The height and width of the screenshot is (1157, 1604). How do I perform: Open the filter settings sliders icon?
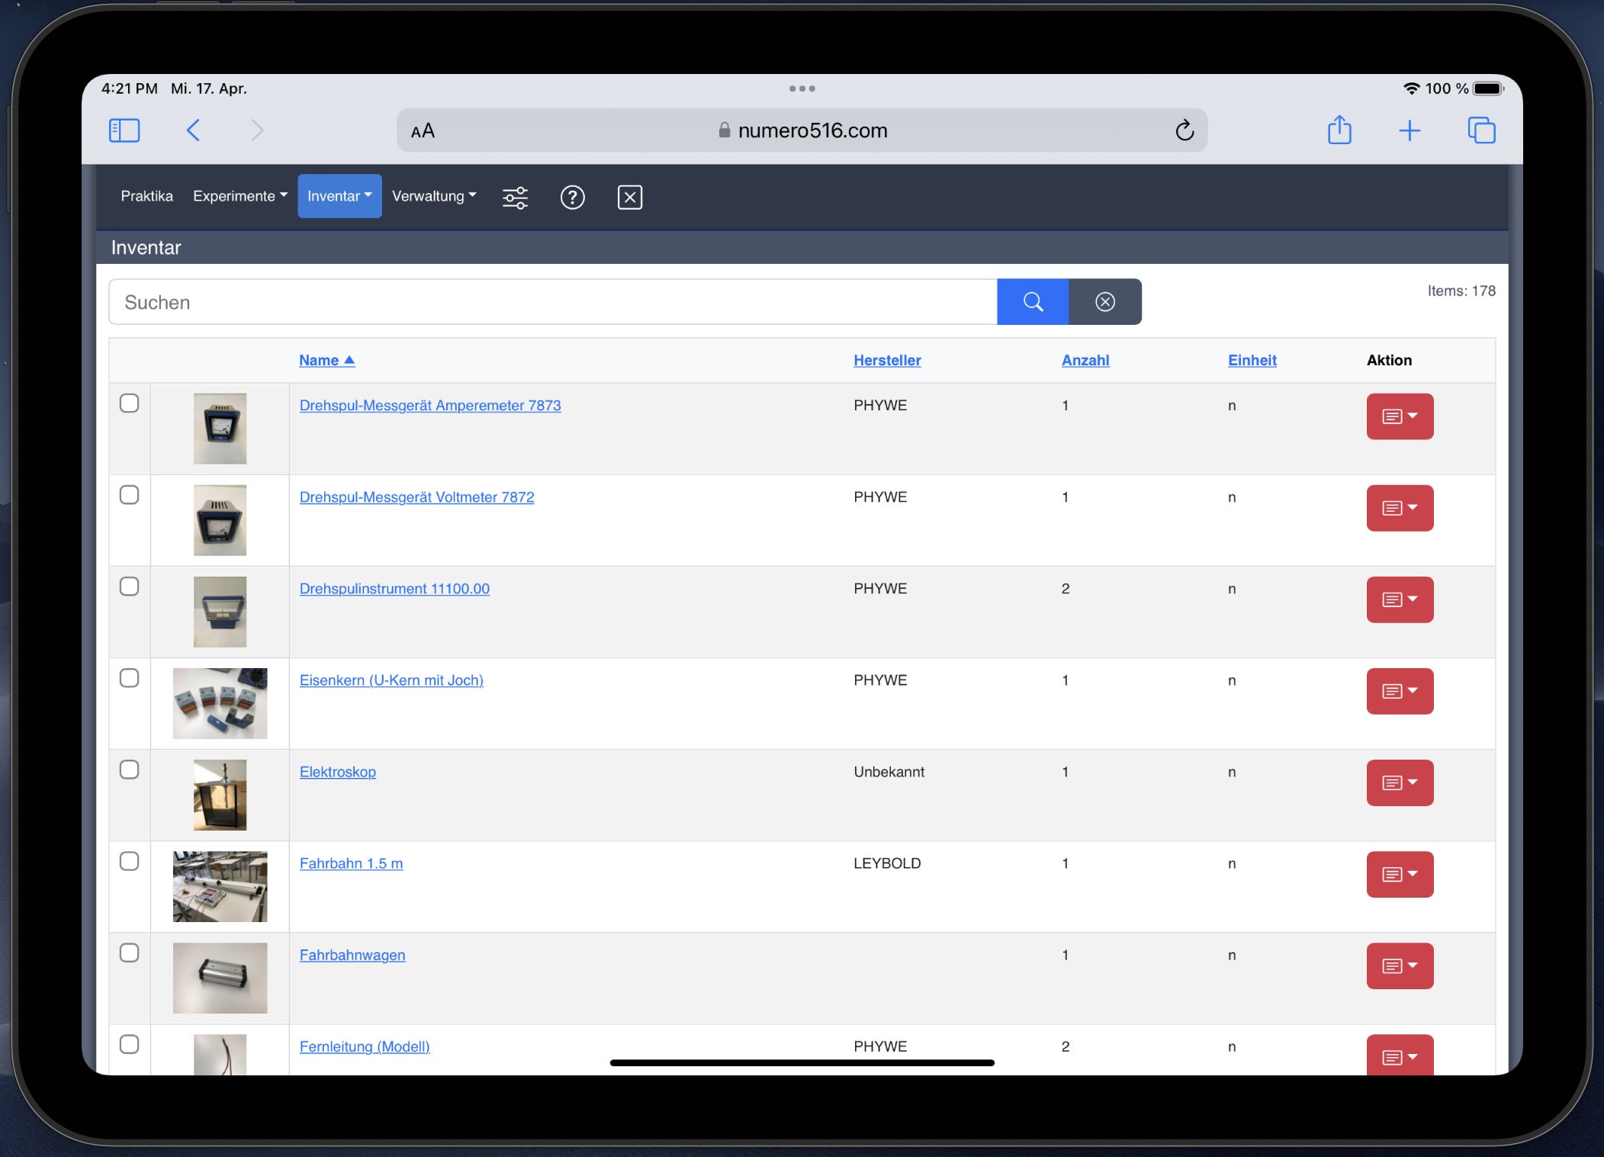(x=515, y=198)
